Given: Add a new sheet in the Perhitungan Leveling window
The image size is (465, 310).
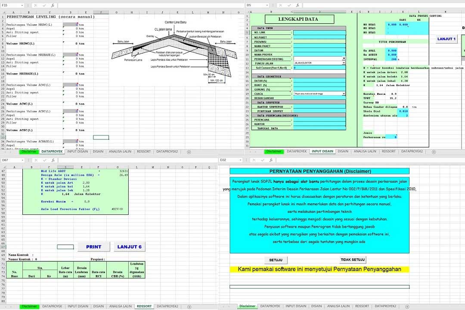Looking at the screenshot, I should 189,152.
